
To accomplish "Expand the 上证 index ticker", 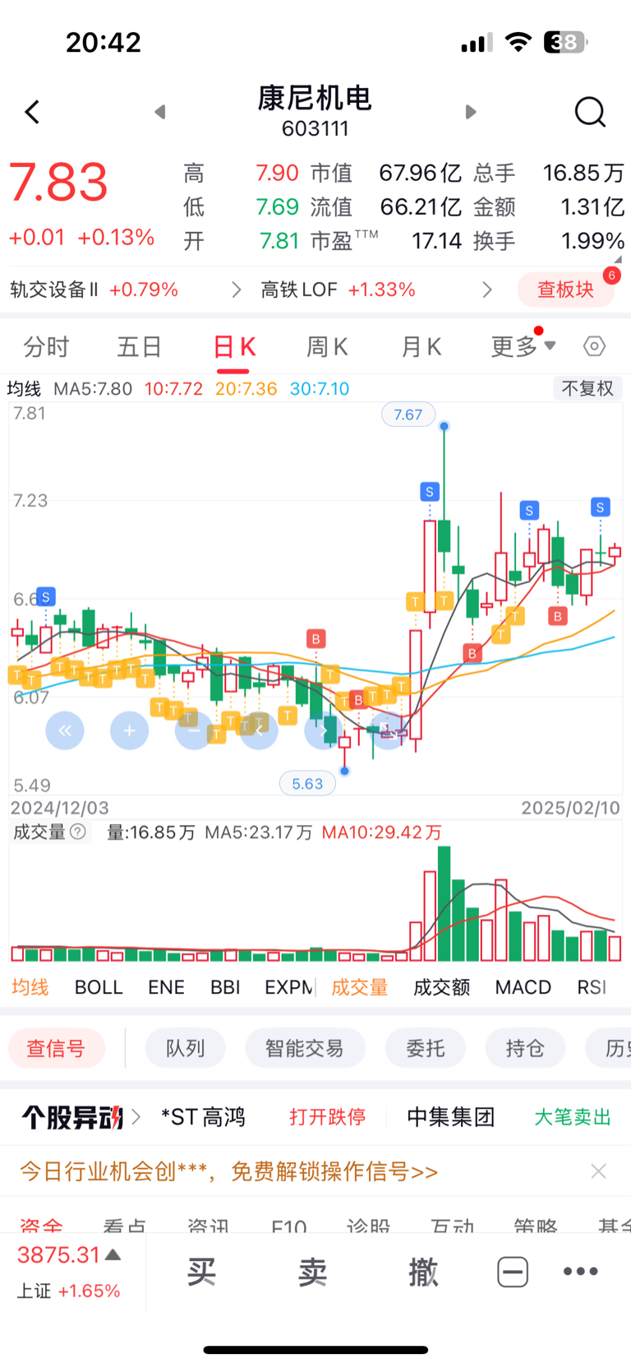I will pyautogui.click(x=71, y=1272).
